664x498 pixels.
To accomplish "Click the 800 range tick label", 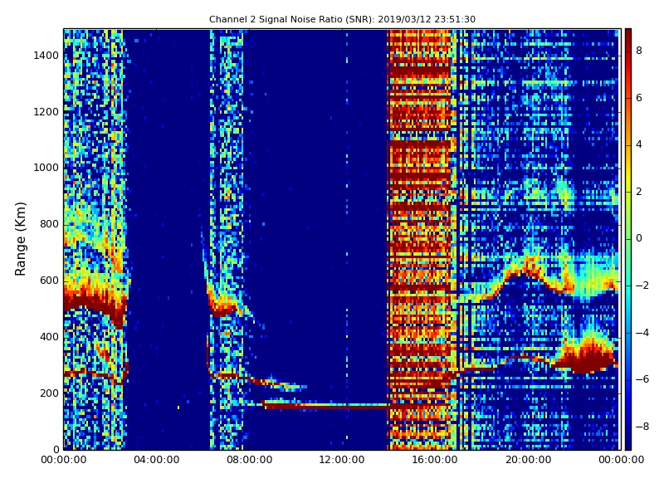I will (x=49, y=224).
